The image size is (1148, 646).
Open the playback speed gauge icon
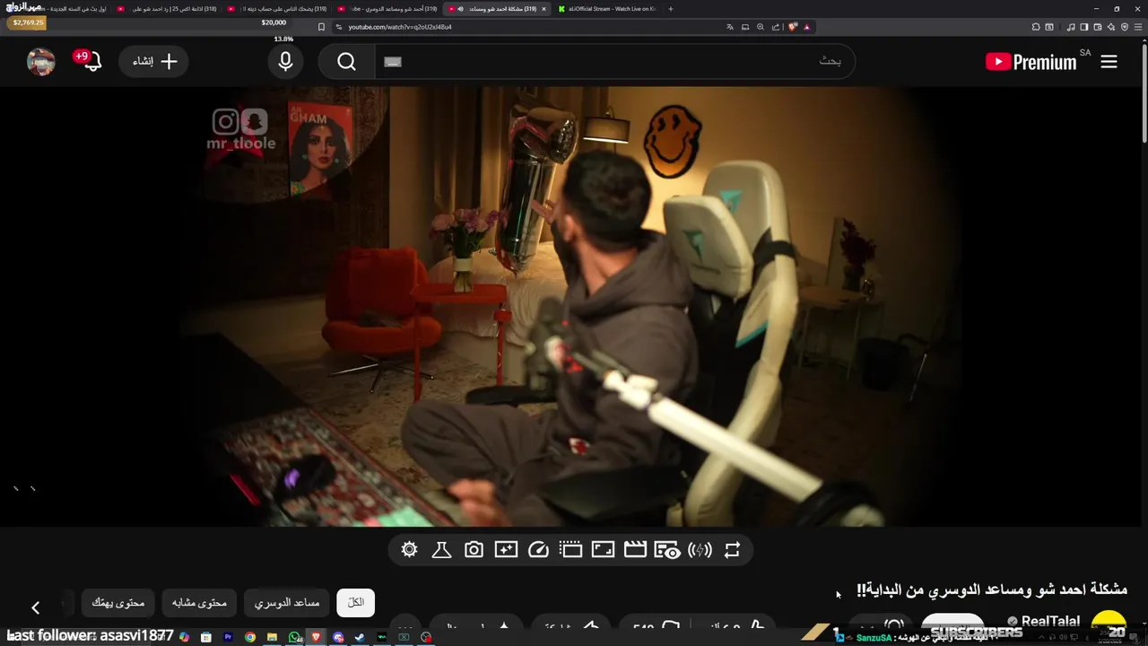click(538, 550)
